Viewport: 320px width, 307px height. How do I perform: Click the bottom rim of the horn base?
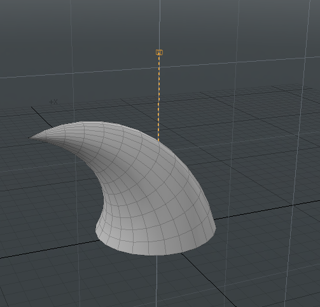(155, 254)
